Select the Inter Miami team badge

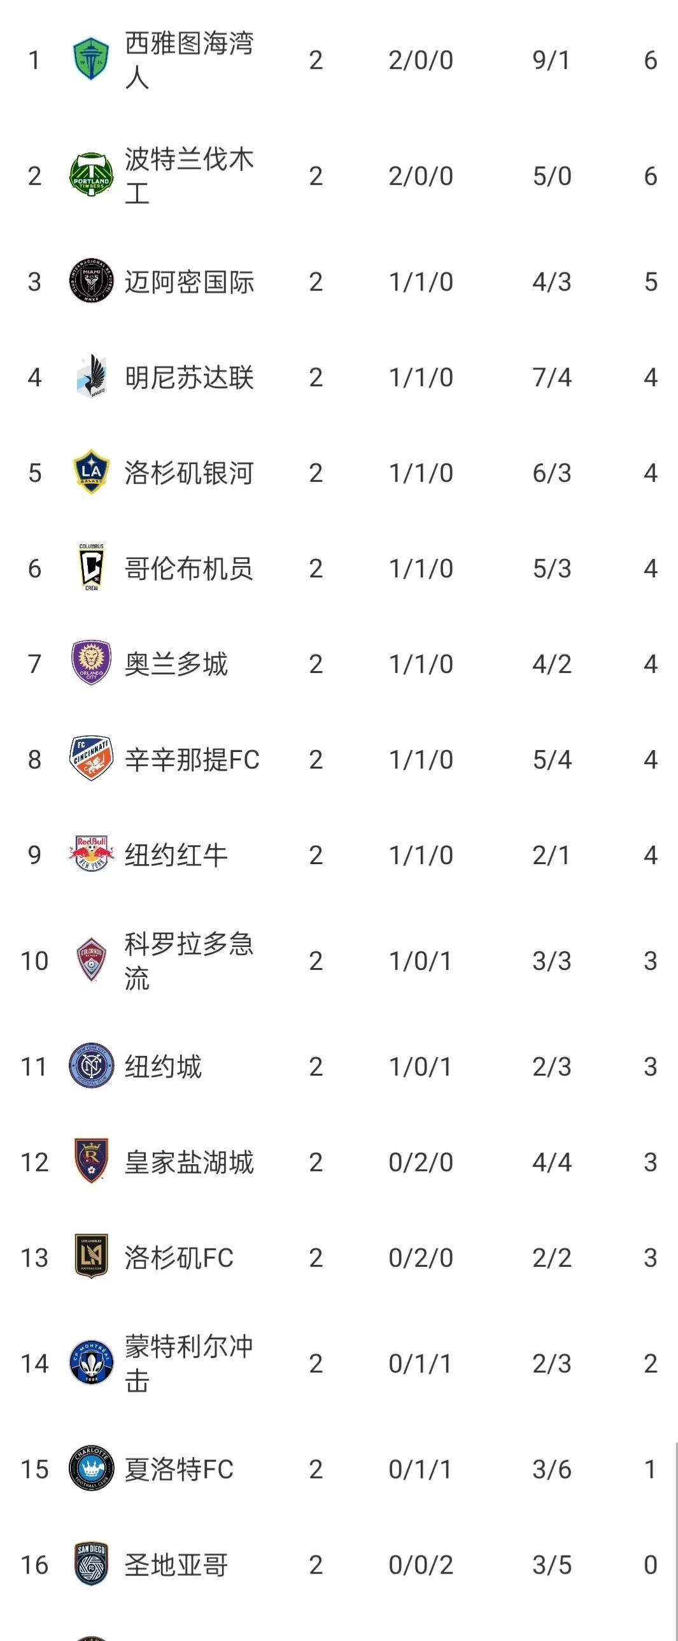coord(91,282)
